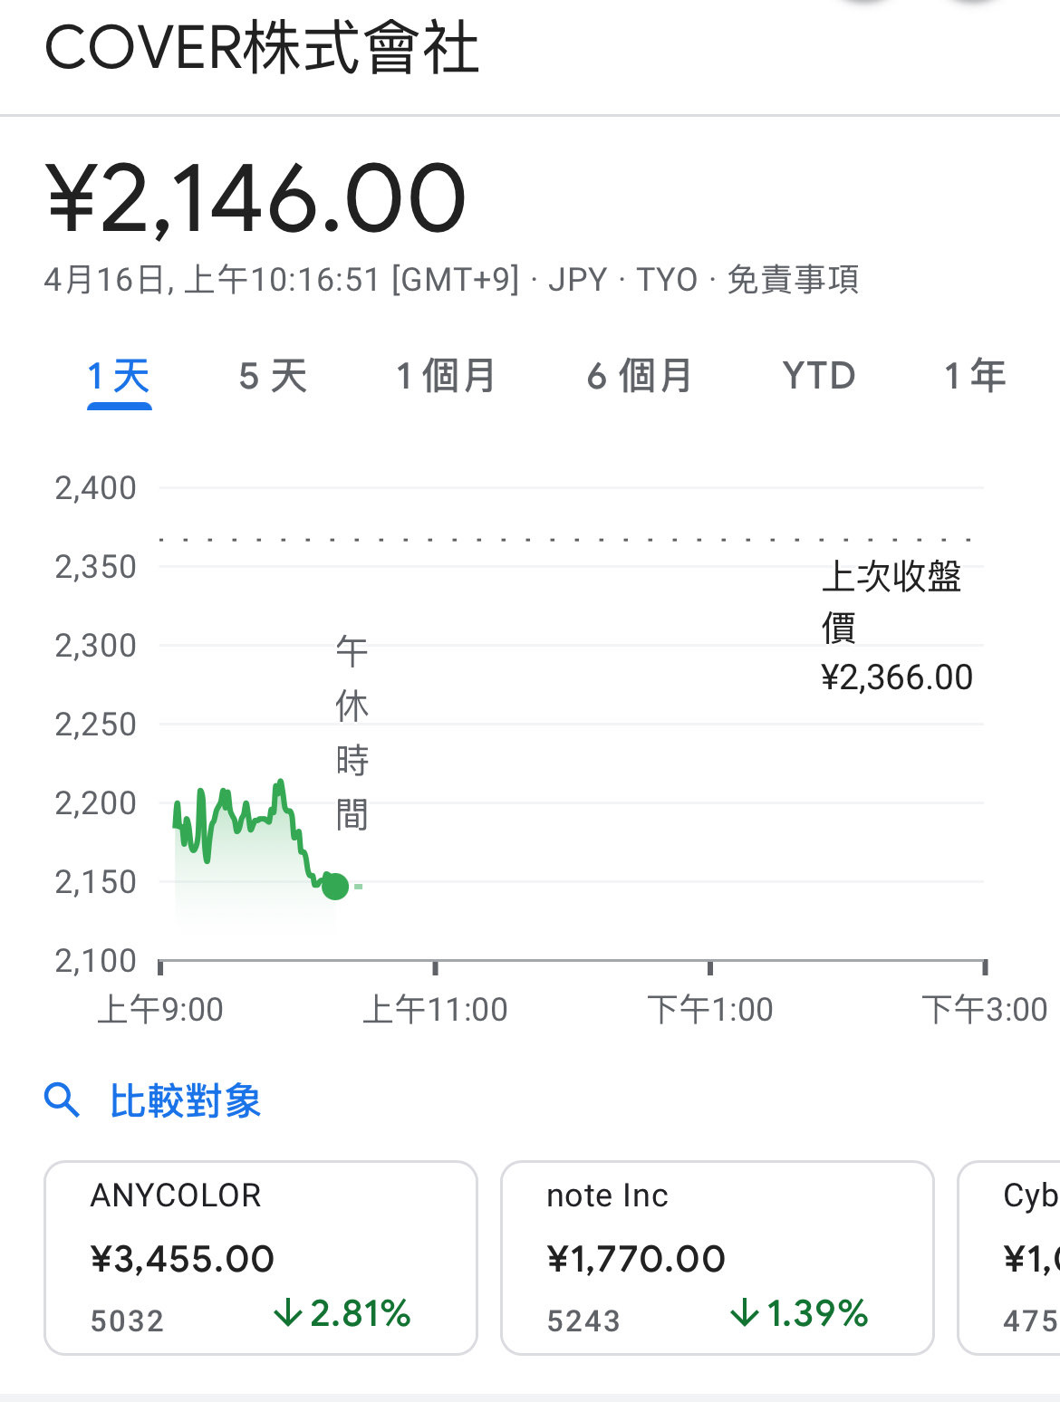Open the ANYCOLOR stock card
This screenshot has width=1060, height=1402.
click(x=261, y=1257)
